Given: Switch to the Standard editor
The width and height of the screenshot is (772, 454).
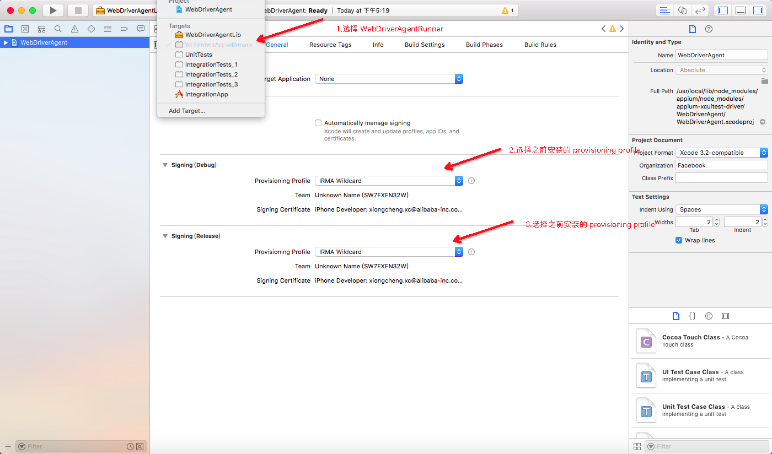Looking at the screenshot, I should 665,10.
